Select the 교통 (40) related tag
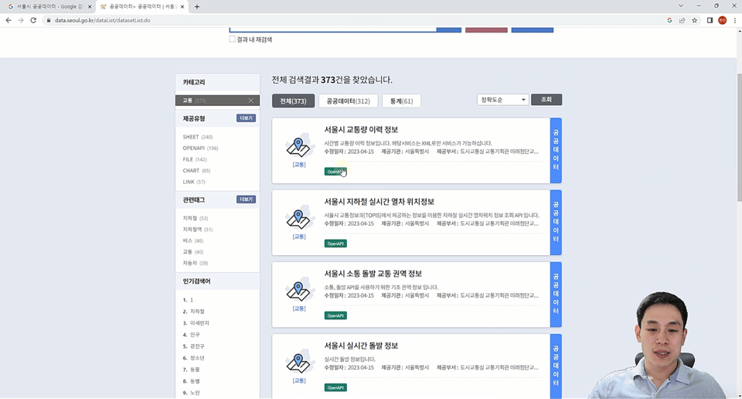This screenshot has width=742, height=399. pyautogui.click(x=192, y=252)
